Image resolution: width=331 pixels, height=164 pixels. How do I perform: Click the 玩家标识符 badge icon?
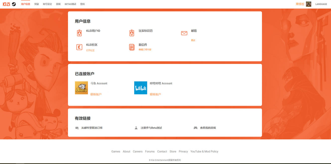coord(132,33)
